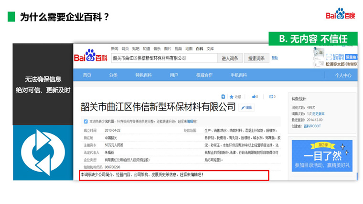The width and height of the screenshot is (363, 204).
Task: Click the 编辑 link in the notice bar
Action: (x=190, y=121)
